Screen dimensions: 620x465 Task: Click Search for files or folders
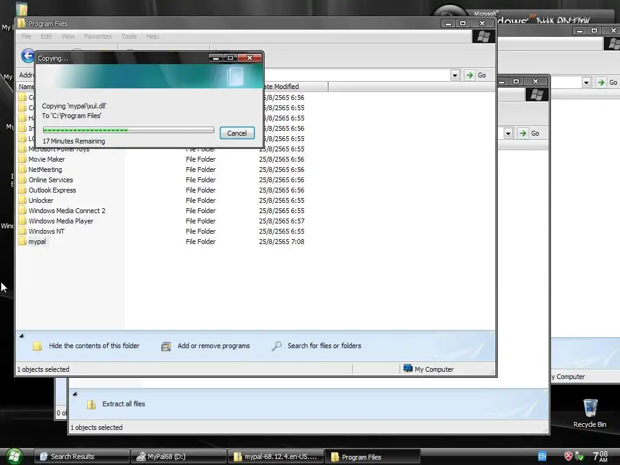[325, 346]
